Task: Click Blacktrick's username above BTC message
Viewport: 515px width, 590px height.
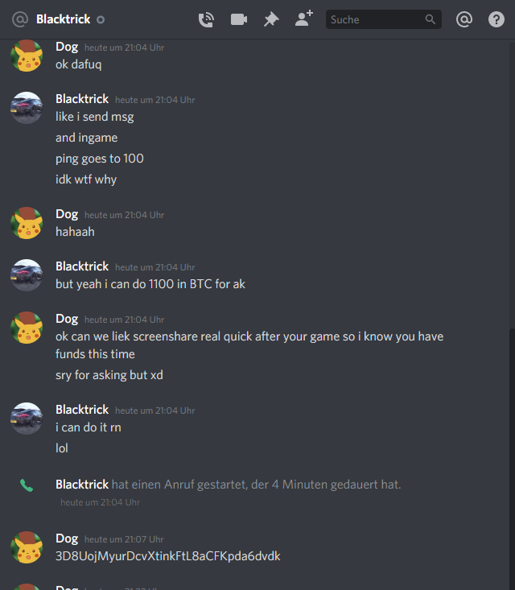Action: click(82, 266)
